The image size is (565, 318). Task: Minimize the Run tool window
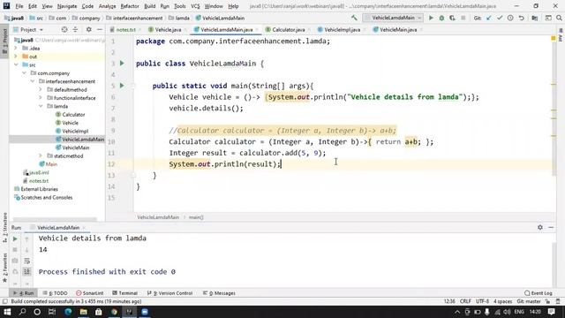(x=551, y=228)
